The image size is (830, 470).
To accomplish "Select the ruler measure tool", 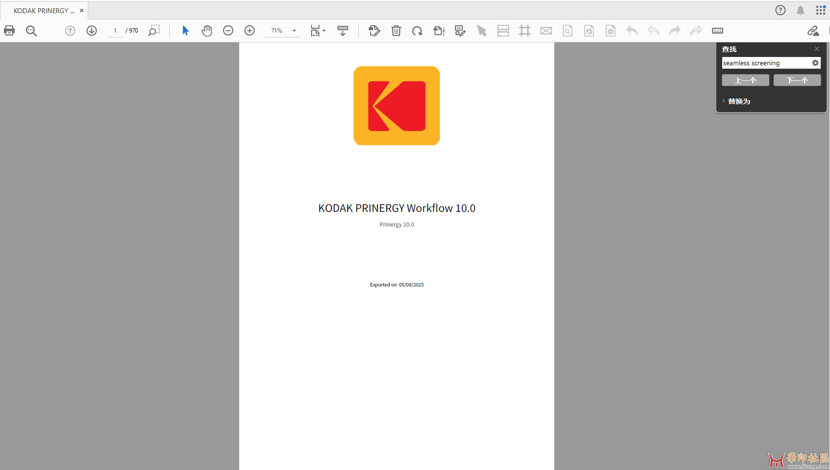I will coord(717,31).
